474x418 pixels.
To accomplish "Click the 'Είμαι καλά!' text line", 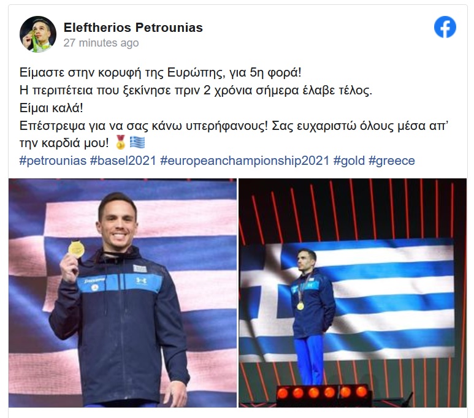I will click(x=51, y=108).
